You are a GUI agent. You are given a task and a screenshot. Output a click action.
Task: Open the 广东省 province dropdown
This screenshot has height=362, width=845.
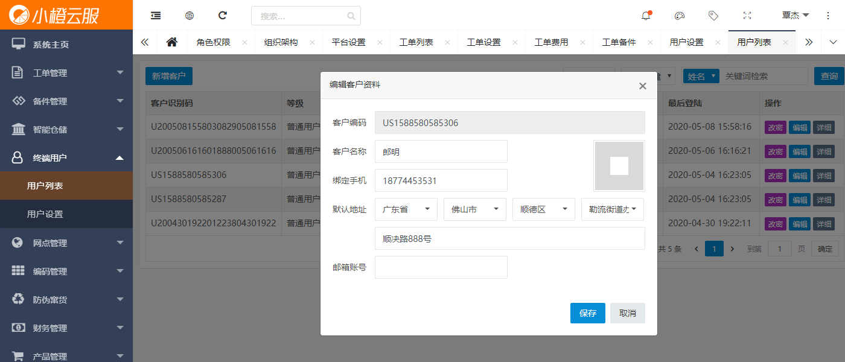[406, 209]
